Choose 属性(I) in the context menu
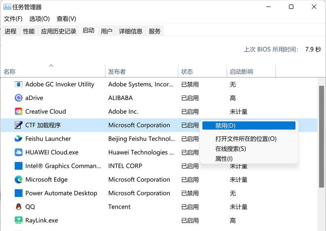The width and height of the screenshot is (326, 231). [249, 158]
